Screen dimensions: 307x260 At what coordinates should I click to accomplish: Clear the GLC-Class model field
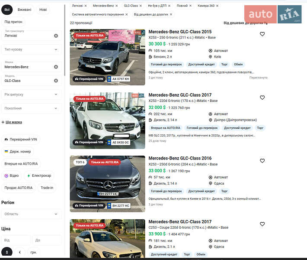(x=56, y=81)
